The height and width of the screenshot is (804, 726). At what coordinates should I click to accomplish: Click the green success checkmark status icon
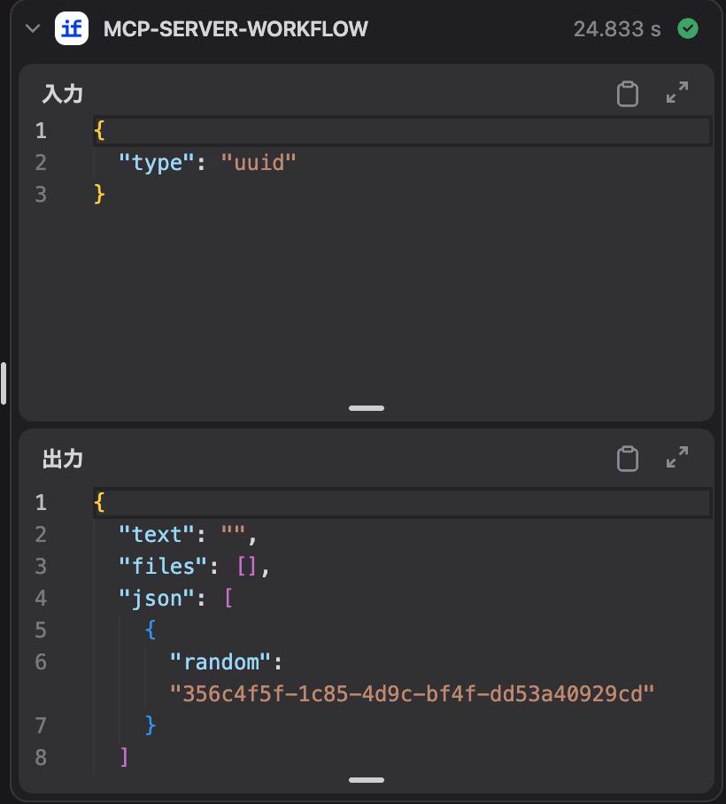[687, 28]
